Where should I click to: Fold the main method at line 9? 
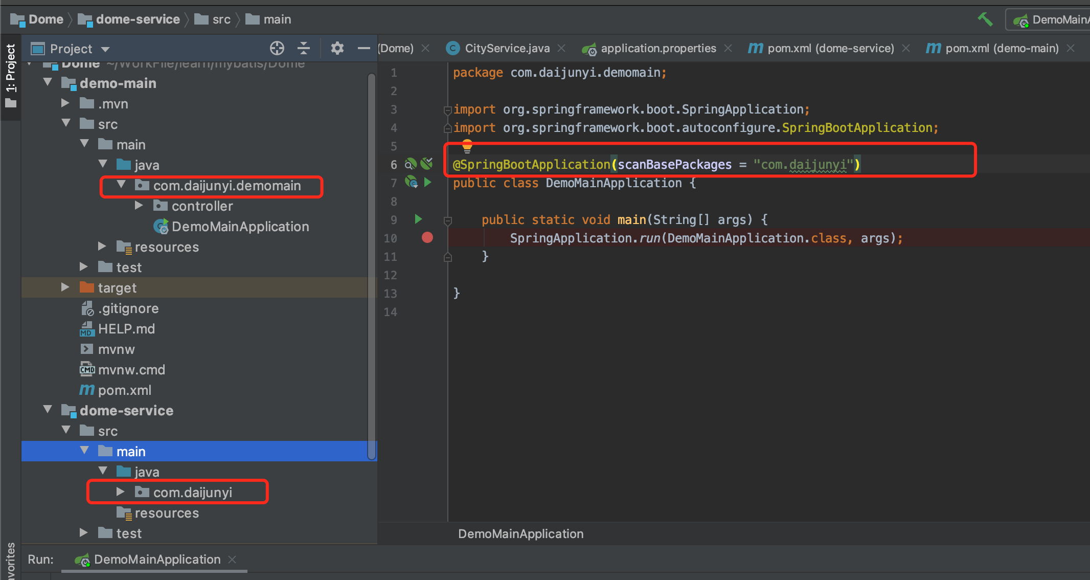tap(448, 221)
